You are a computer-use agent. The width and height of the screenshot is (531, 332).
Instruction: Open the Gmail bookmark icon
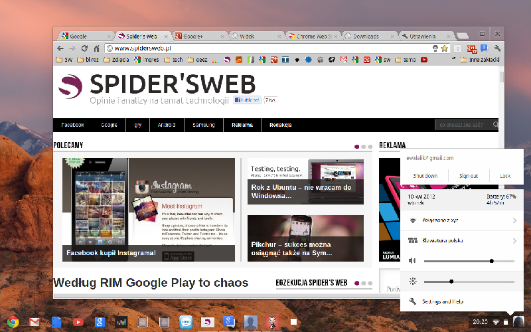tap(344, 60)
